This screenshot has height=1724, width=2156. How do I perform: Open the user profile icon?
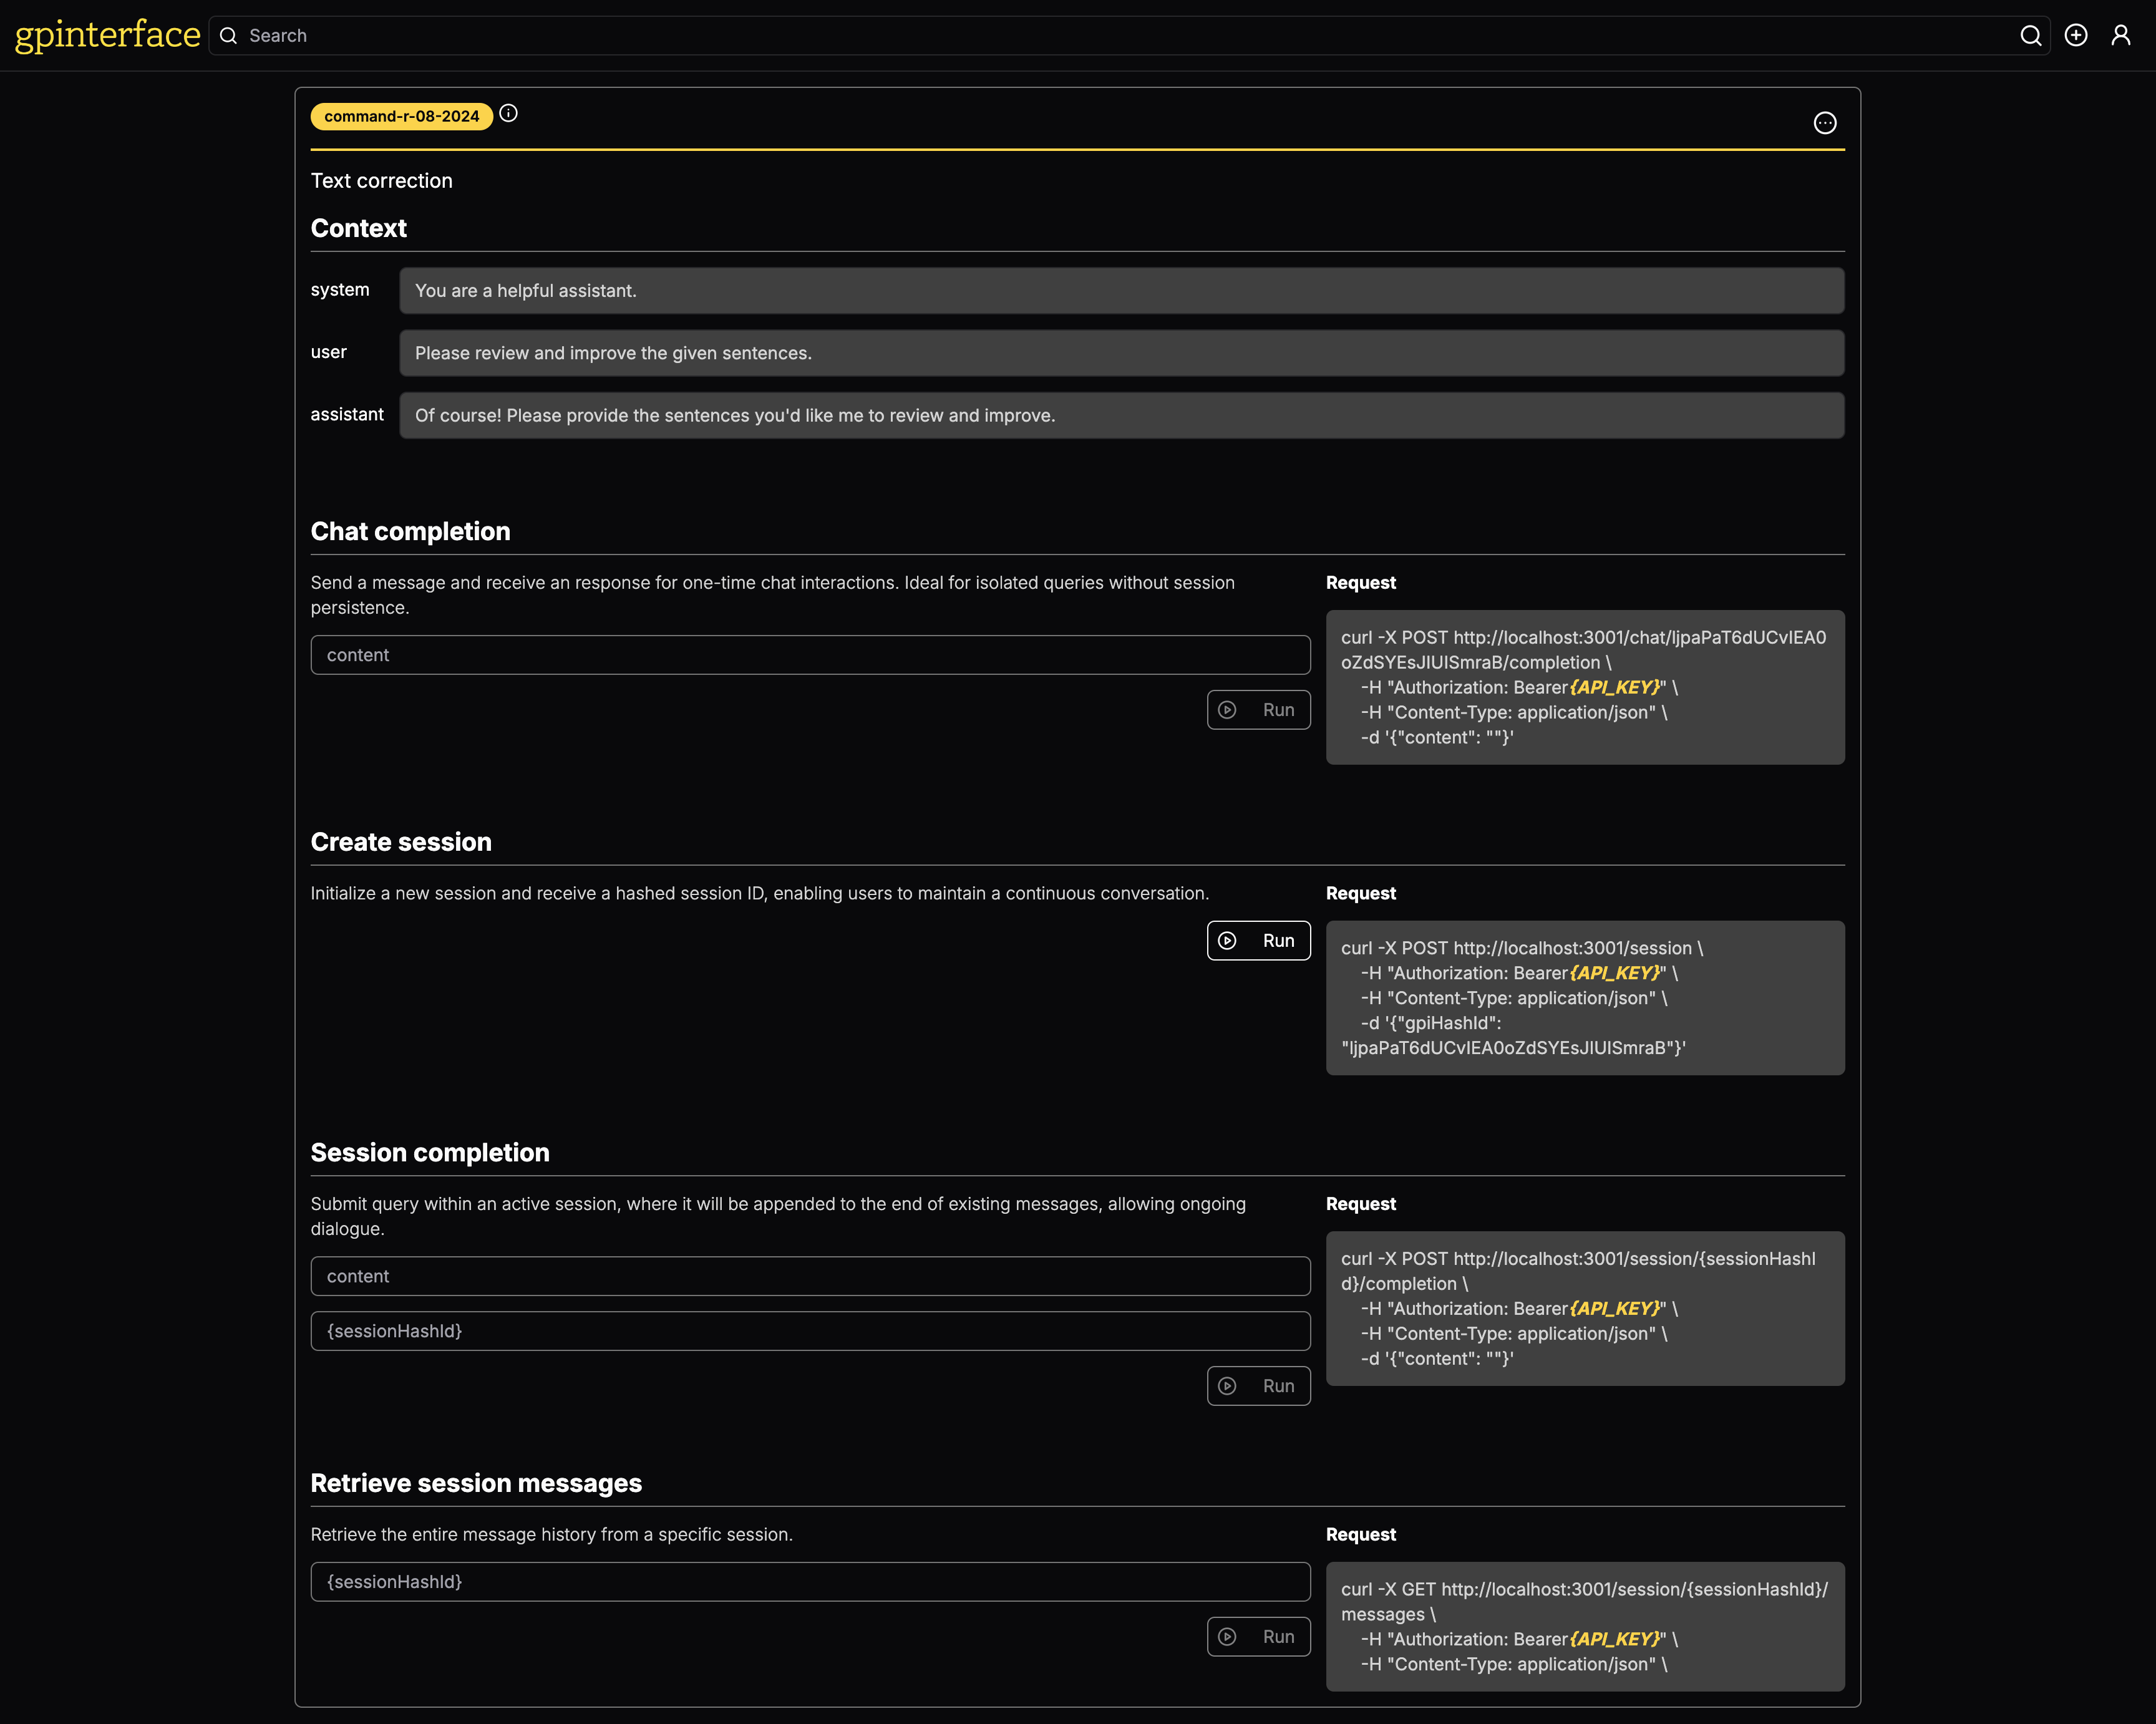[2120, 35]
